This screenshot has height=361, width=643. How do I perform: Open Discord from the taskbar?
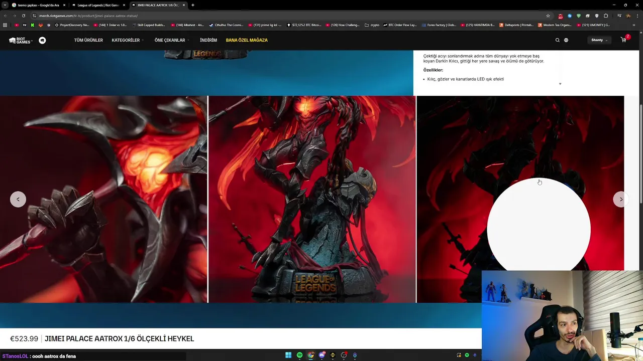point(322,355)
